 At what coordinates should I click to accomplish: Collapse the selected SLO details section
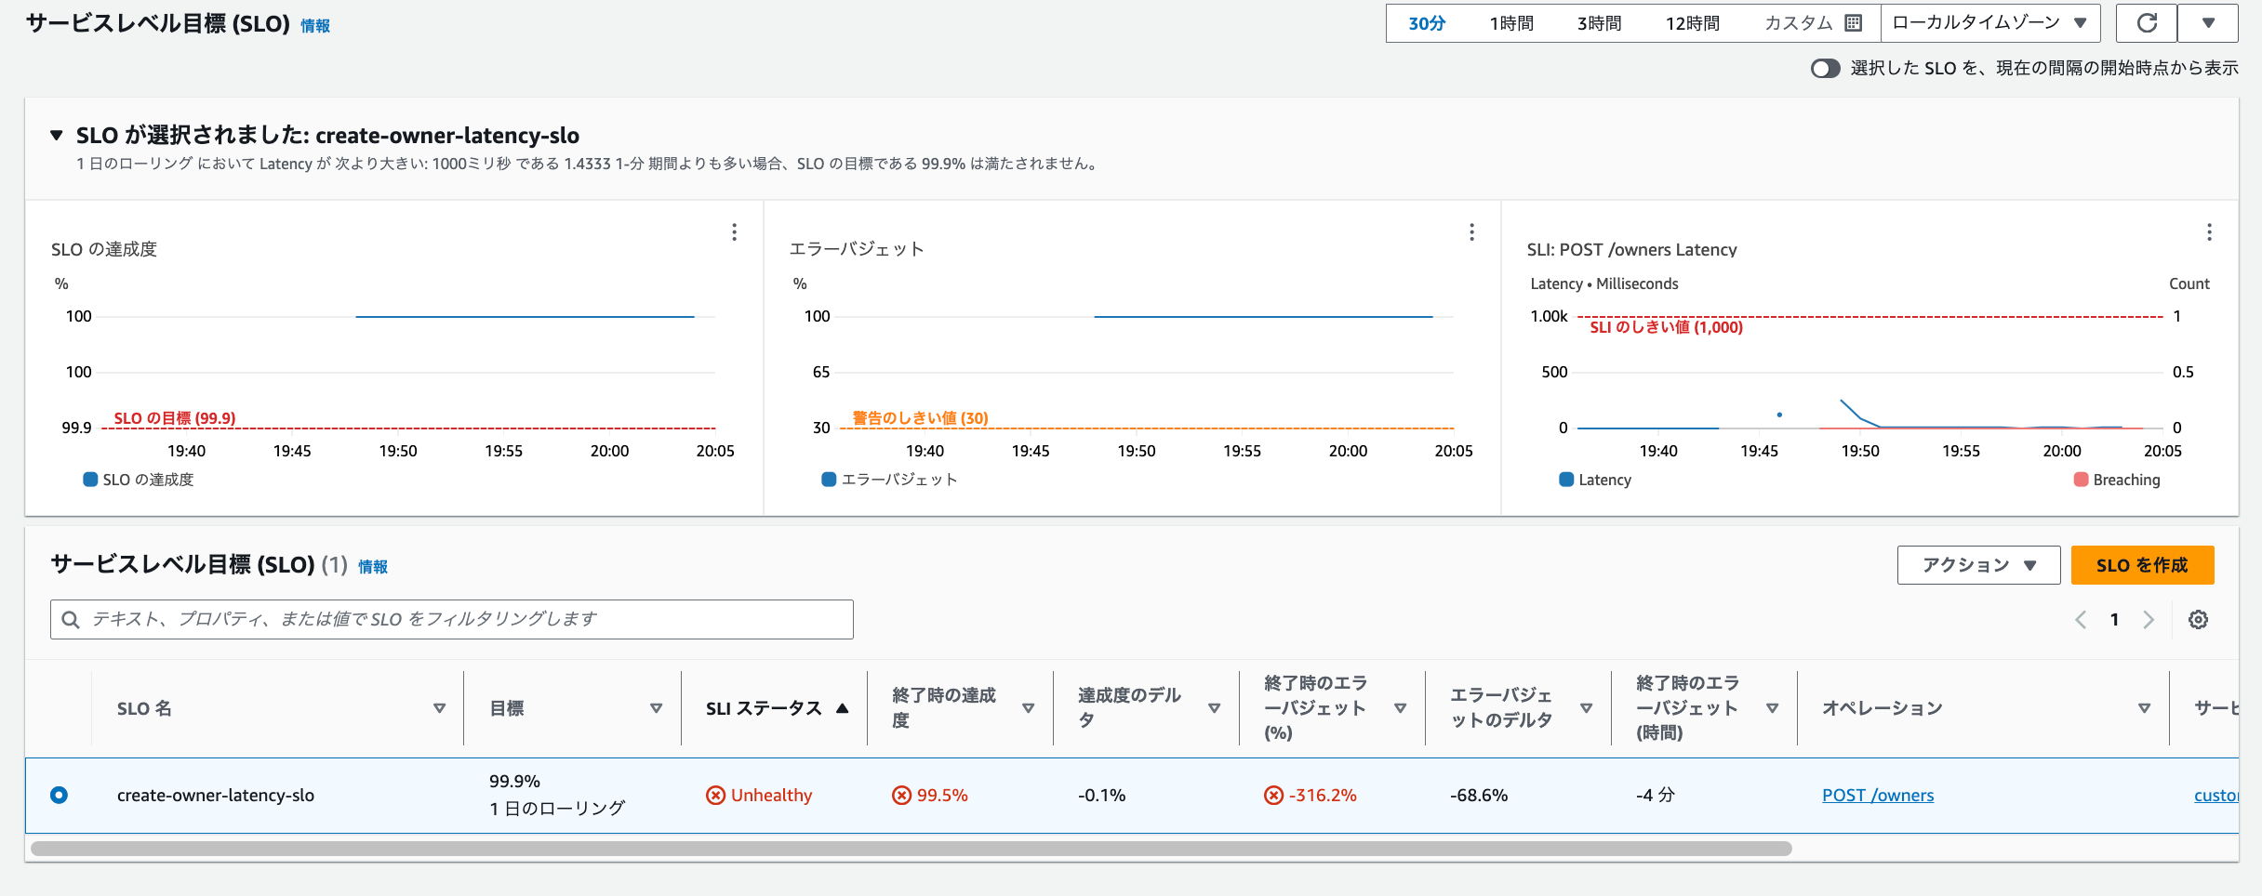click(x=57, y=136)
